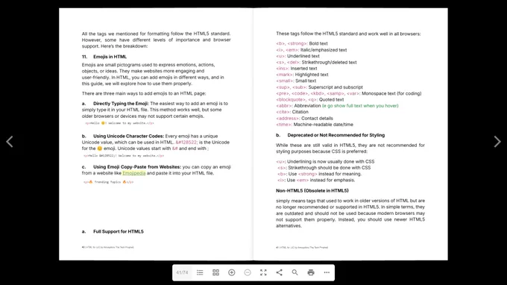Click the '<abbr>: Abbreviation' line
The image size is (507, 285).
click(x=337, y=106)
